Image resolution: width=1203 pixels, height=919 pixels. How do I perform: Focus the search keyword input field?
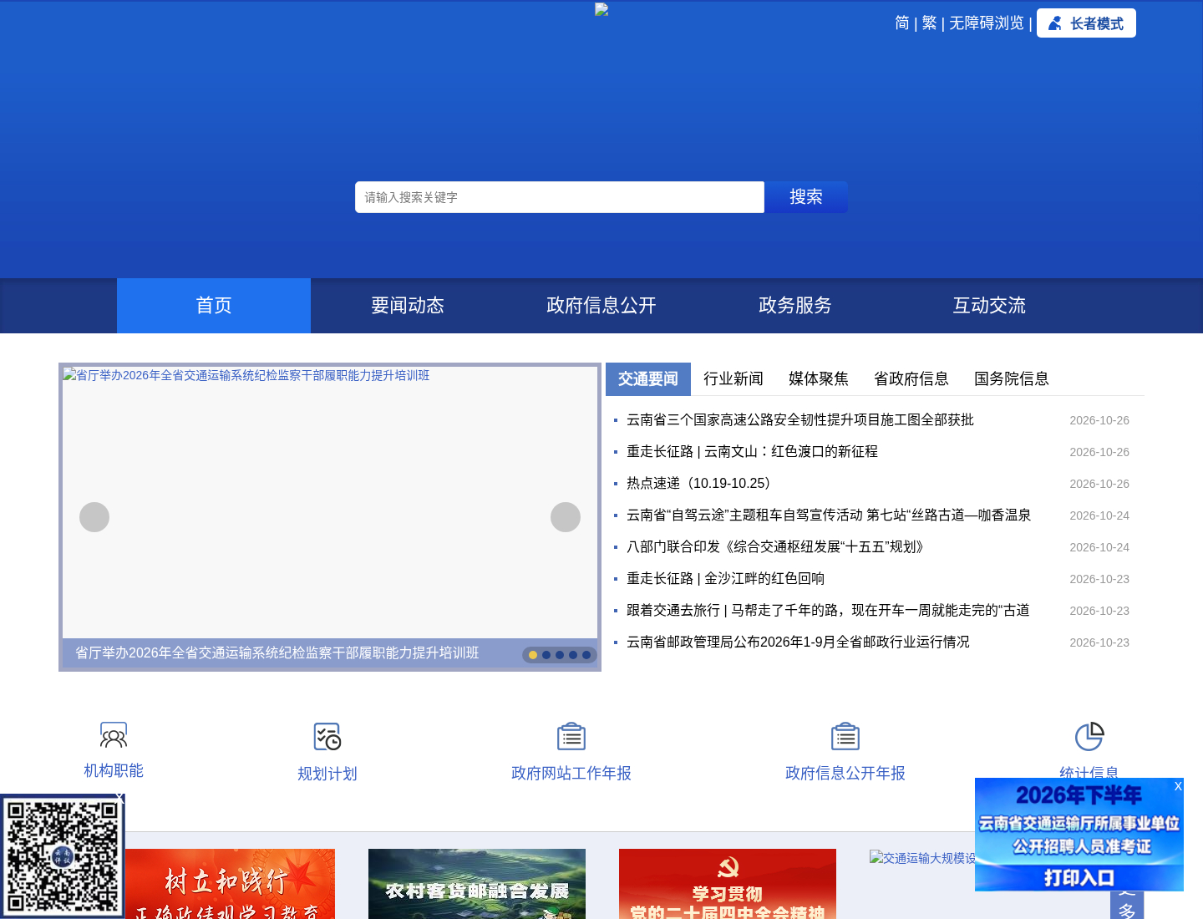click(x=560, y=197)
